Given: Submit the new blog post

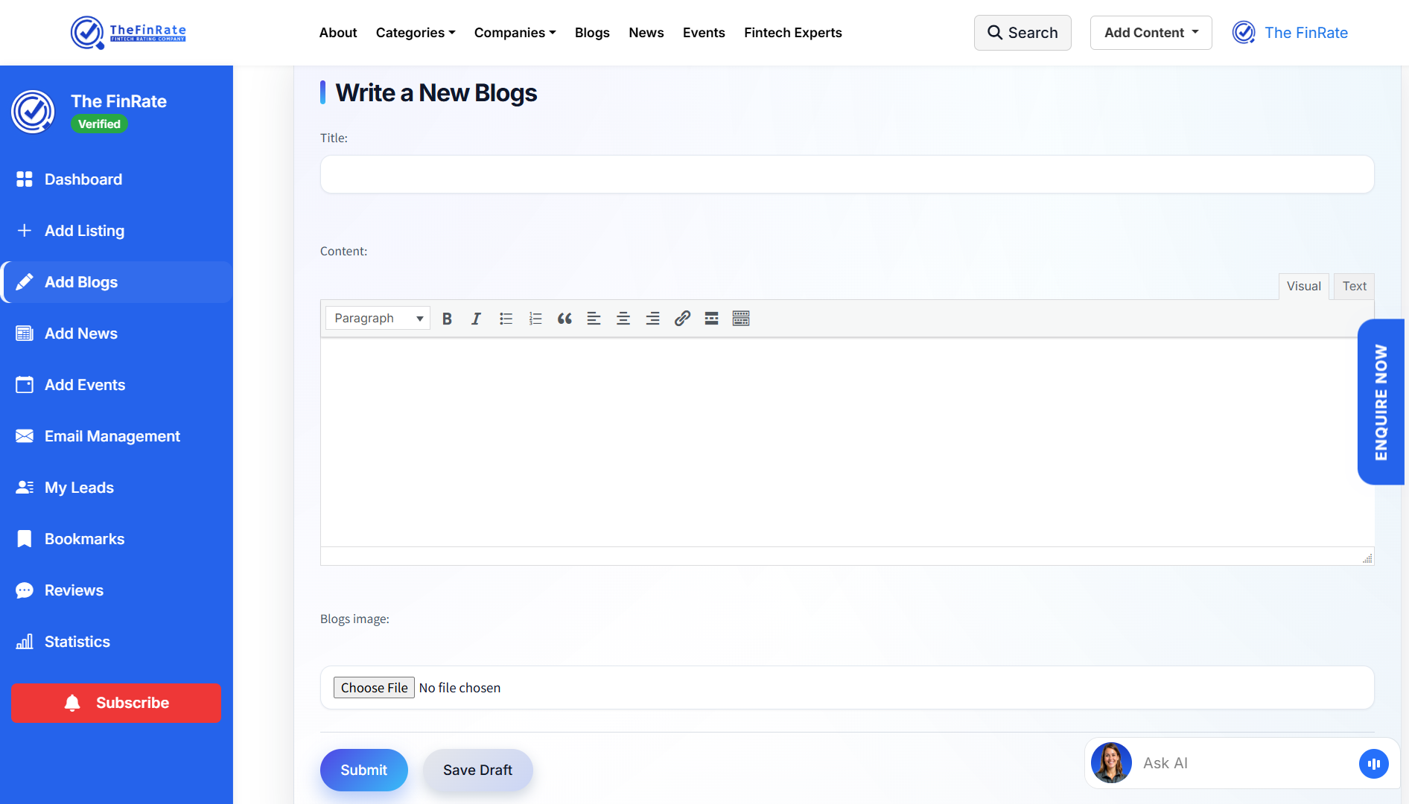Looking at the screenshot, I should tap(363, 770).
